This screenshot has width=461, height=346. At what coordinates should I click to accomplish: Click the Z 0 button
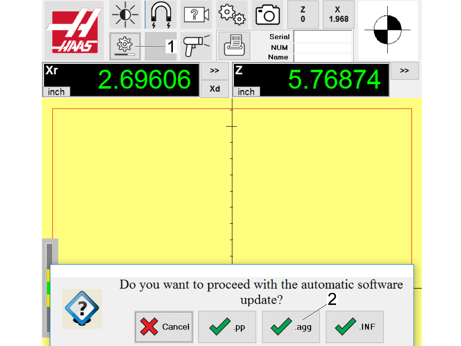[x=303, y=15]
